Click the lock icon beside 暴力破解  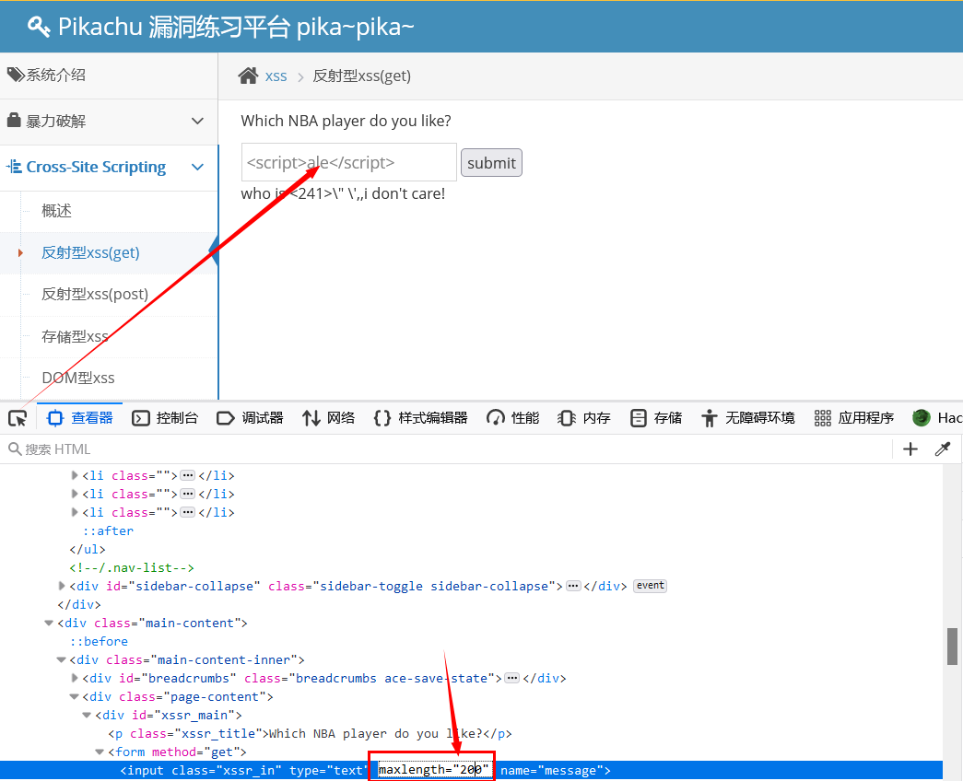pyautogui.click(x=14, y=121)
